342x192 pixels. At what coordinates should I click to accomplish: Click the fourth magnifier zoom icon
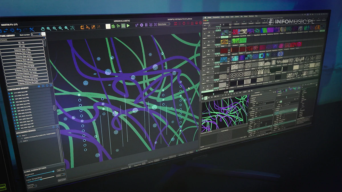click(66, 28)
